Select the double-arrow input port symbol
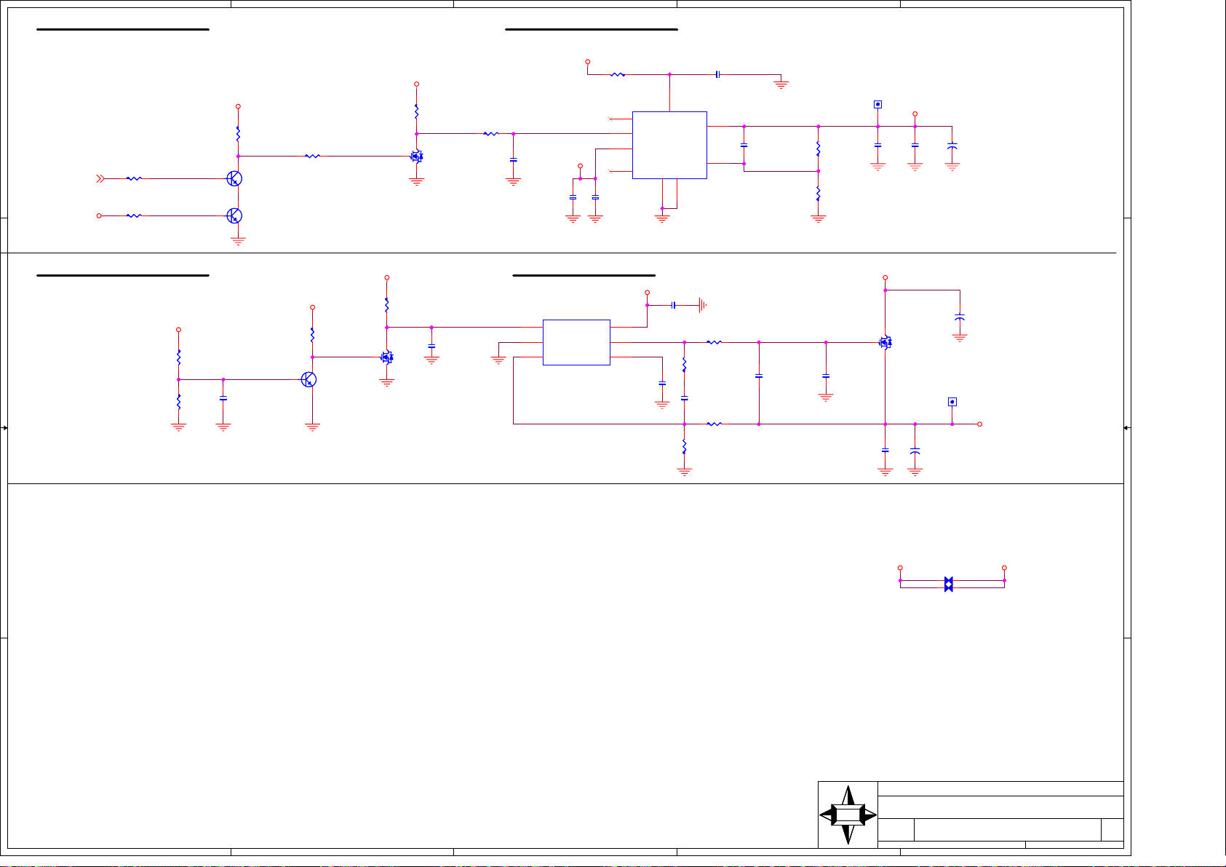This screenshot has height=867, width=1226. coord(100,178)
